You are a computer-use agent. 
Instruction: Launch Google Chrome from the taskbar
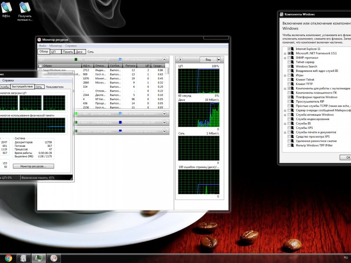coord(8,258)
